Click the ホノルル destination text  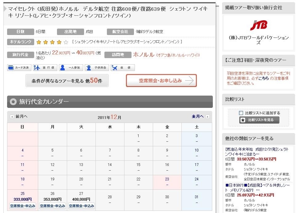tap(144, 55)
